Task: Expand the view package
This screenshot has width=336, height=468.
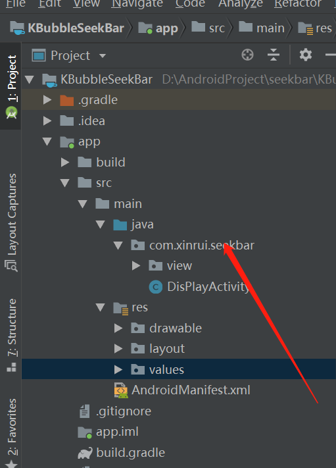Action: click(x=136, y=266)
